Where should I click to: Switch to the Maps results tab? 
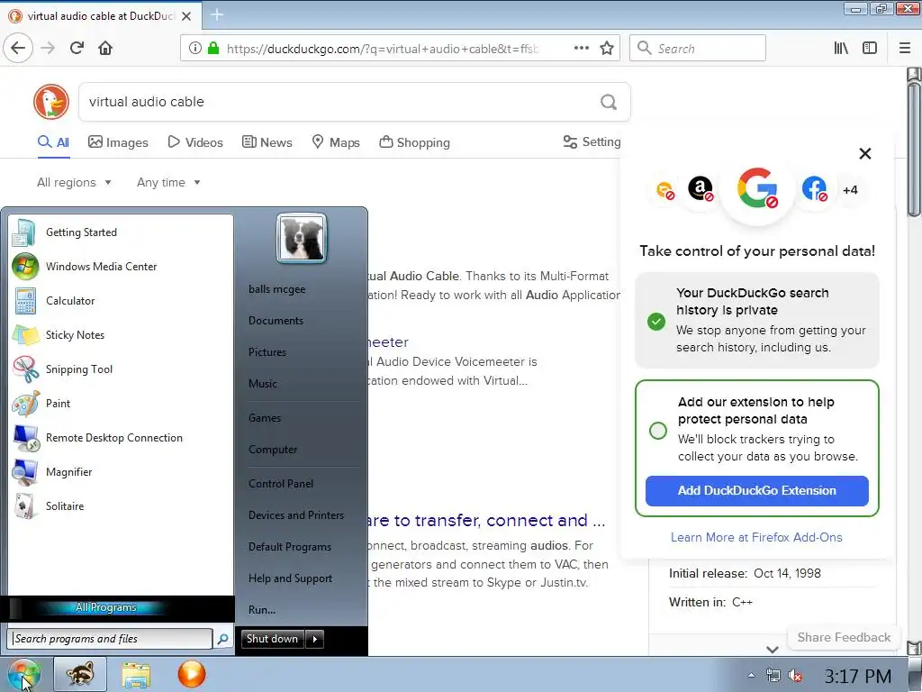tap(336, 142)
